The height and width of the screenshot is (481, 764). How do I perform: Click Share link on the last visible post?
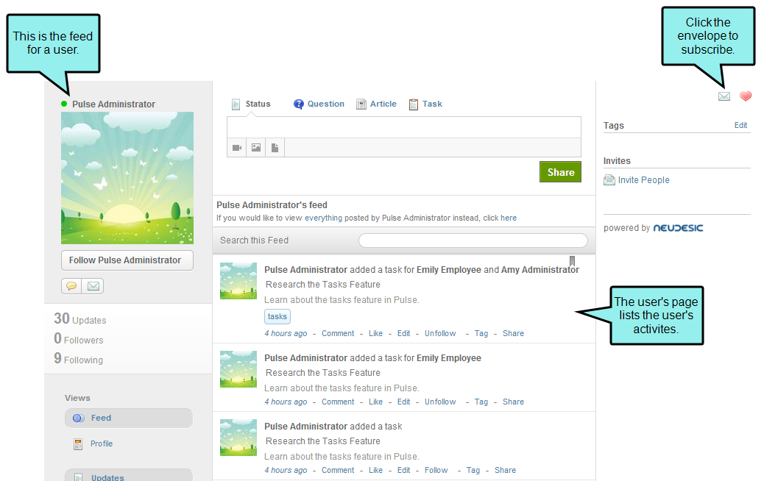tap(505, 470)
